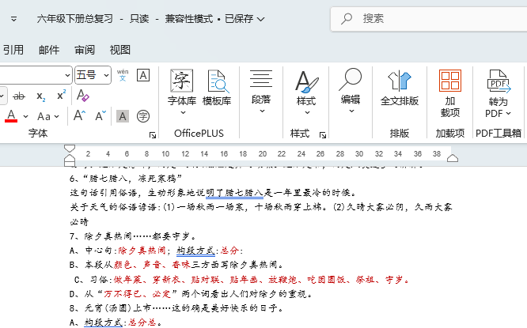Click the line starting with 8、元宵
This screenshot has width=527, height=328.
tap(176, 308)
